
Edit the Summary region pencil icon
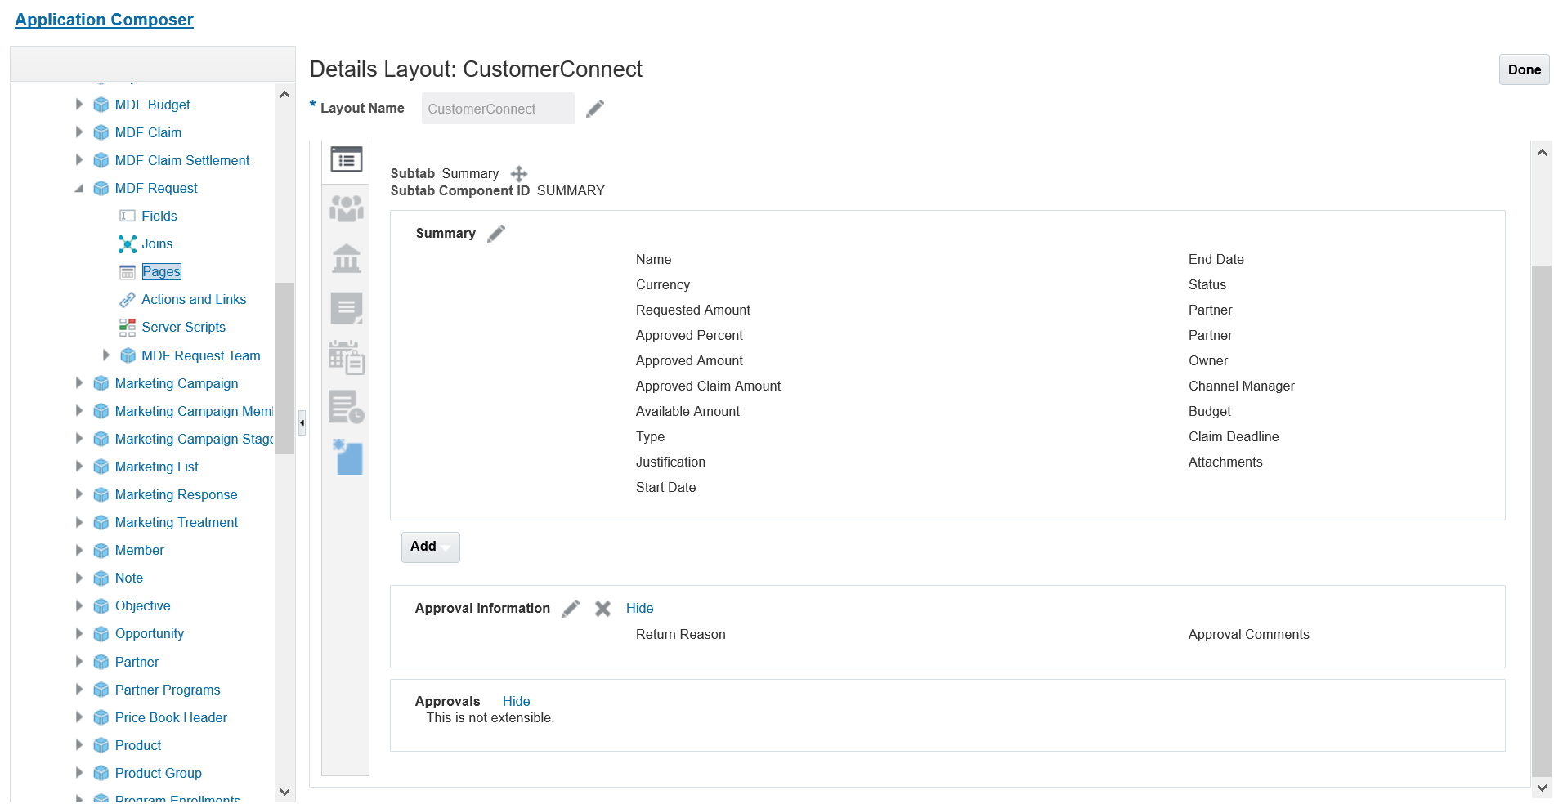(496, 234)
